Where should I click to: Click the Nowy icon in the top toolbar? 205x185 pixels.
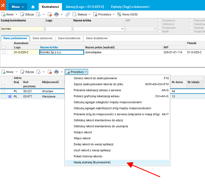[x=3, y=14]
